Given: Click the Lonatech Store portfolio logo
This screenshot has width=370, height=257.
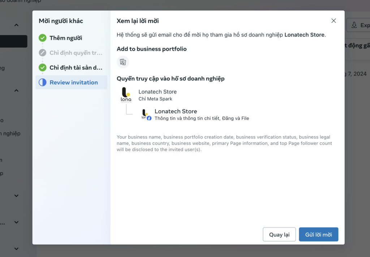Looking at the screenshot, I should [x=126, y=95].
